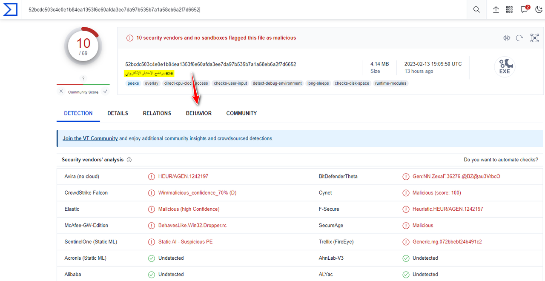Click the alert icon in the McAfee-GW-Edition row

[151, 225]
